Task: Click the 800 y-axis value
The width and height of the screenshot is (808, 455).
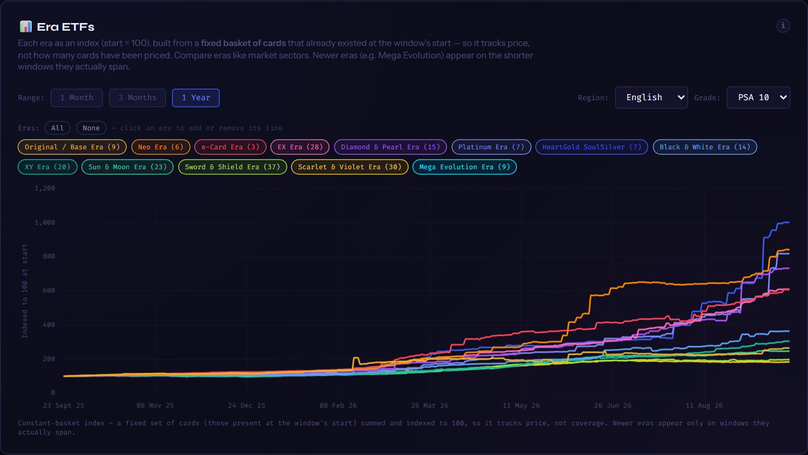Action: [49, 256]
